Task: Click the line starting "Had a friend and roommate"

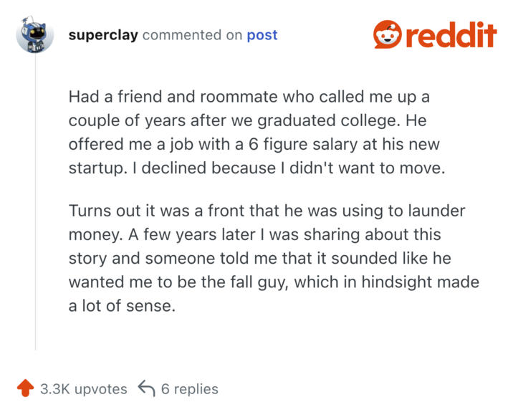Action: click(249, 96)
